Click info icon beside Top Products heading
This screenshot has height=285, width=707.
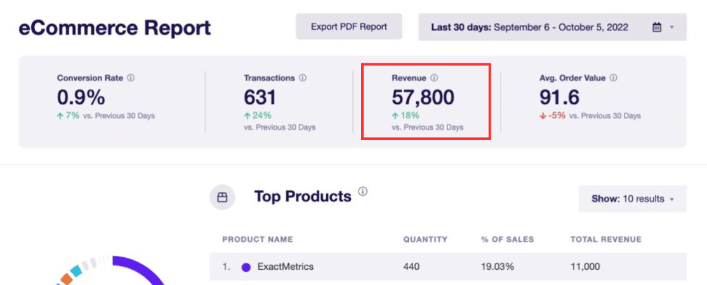(x=363, y=191)
